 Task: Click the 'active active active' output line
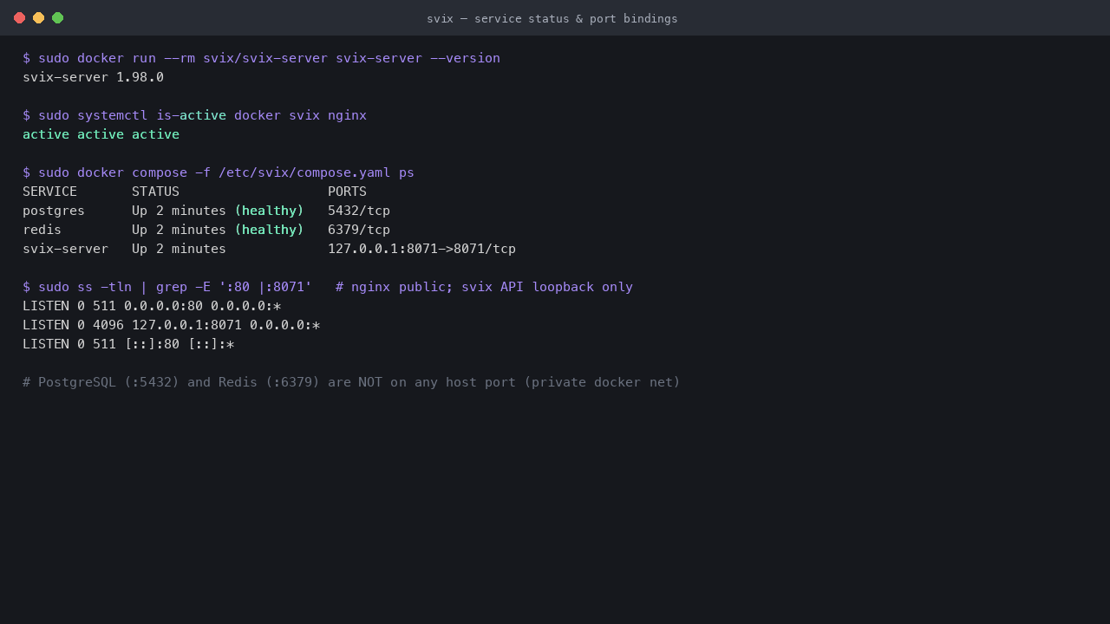click(101, 134)
